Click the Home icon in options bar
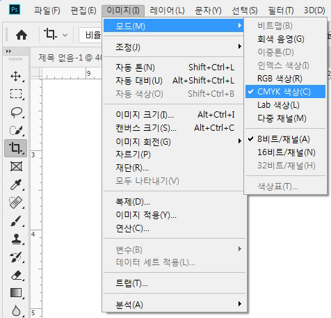The image size is (331, 318). pyautogui.click(x=22, y=35)
